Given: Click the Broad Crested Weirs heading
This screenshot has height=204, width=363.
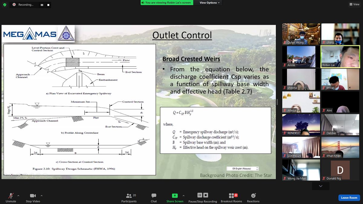Looking at the screenshot, I should click(x=191, y=59).
